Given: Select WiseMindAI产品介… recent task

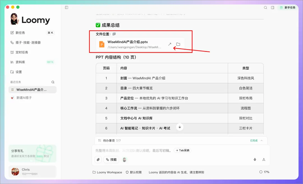Looking at the screenshot, I should [32, 90].
